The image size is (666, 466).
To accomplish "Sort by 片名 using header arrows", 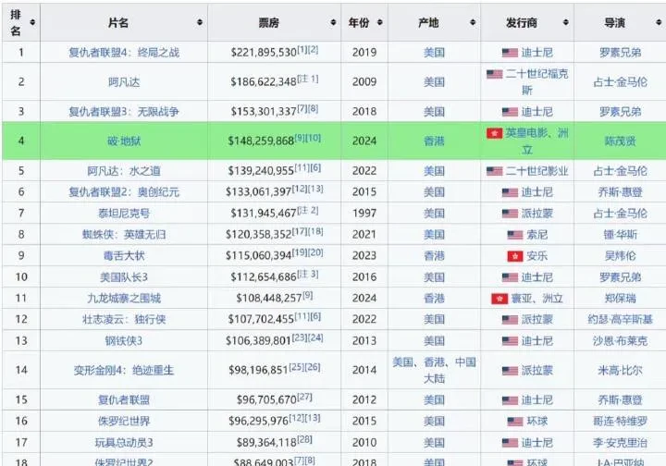I will [x=200, y=22].
